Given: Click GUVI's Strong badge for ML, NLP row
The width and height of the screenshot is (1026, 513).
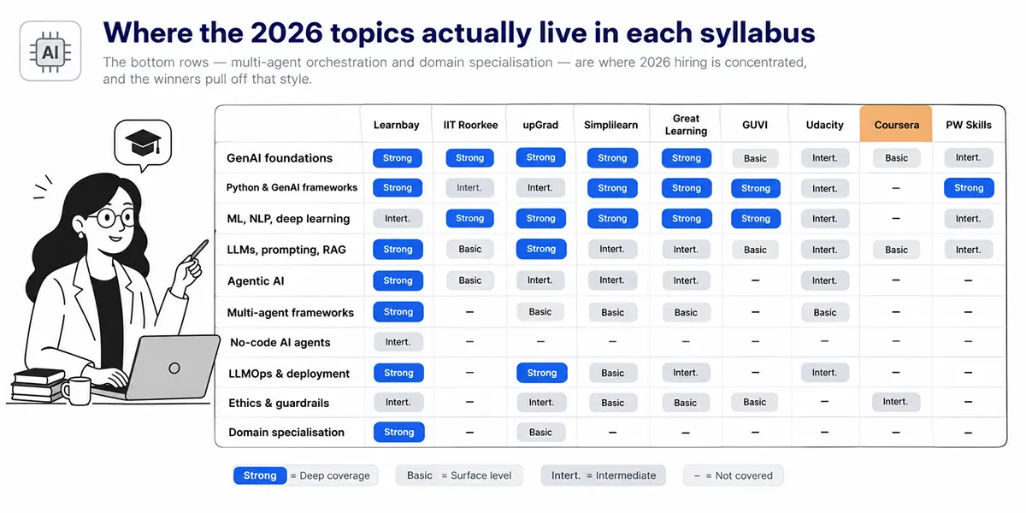Looking at the screenshot, I should tap(755, 219).
